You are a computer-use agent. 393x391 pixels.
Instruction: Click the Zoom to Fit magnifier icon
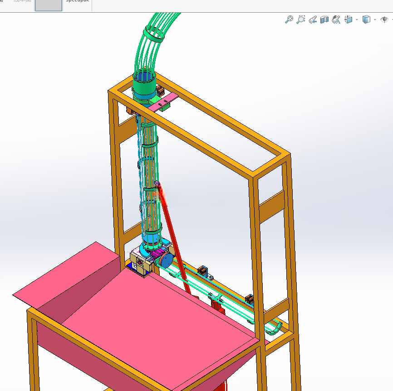(x=289, y=19)
